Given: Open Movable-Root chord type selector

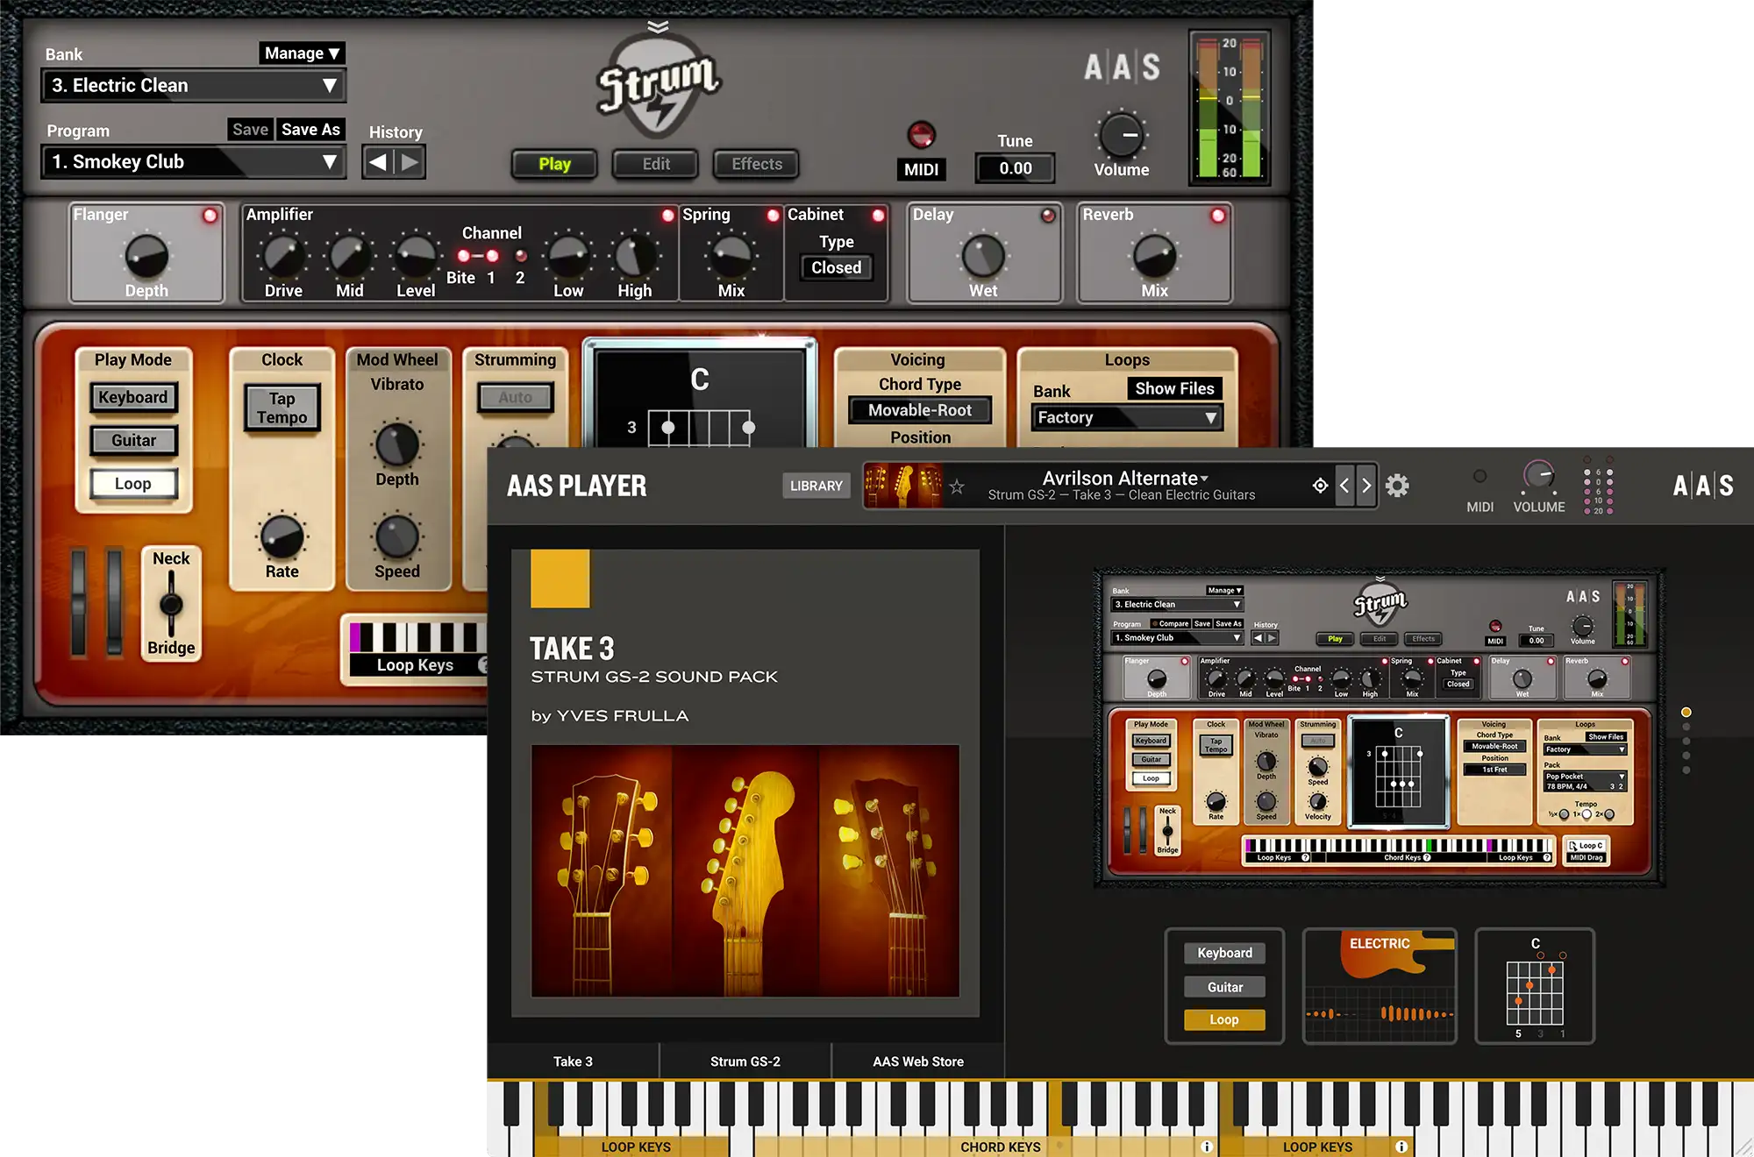Looking at the screenshot, I should [x=920, y=410].
